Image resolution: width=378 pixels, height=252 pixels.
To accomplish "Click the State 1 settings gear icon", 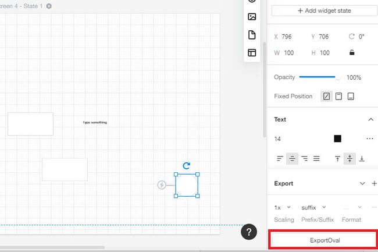I will click(49, 6).
